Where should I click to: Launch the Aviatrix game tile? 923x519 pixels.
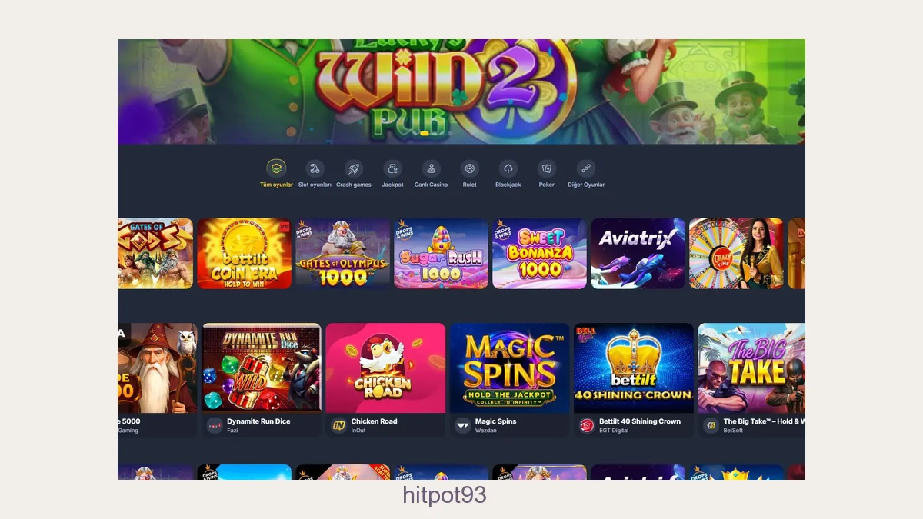pos(638,254)
